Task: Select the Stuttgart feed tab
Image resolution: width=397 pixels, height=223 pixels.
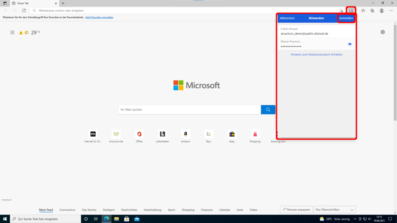Action: coord(109,210)
